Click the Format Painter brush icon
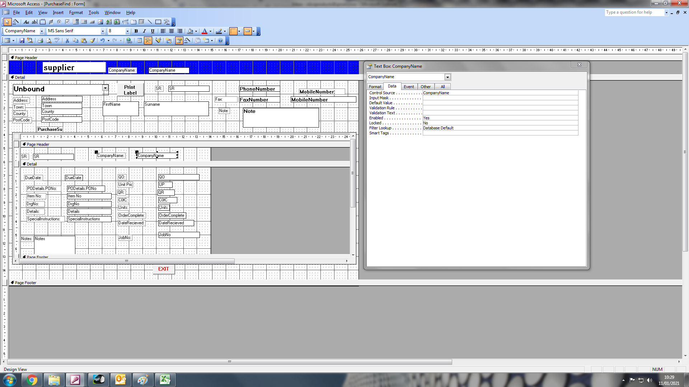The width and height of the screenshot is (689, 387). (x=92, y=40)
